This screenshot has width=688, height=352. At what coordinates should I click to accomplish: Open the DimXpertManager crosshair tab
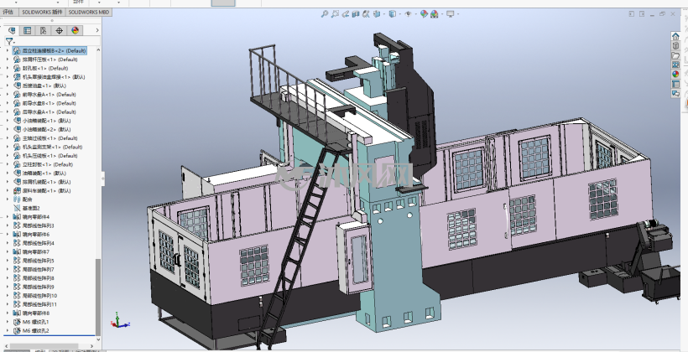[59, 30]
